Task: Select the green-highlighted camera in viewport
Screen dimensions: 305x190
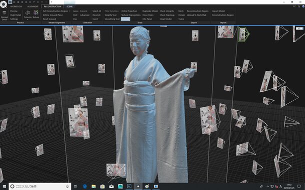Action: click(243, 34)
